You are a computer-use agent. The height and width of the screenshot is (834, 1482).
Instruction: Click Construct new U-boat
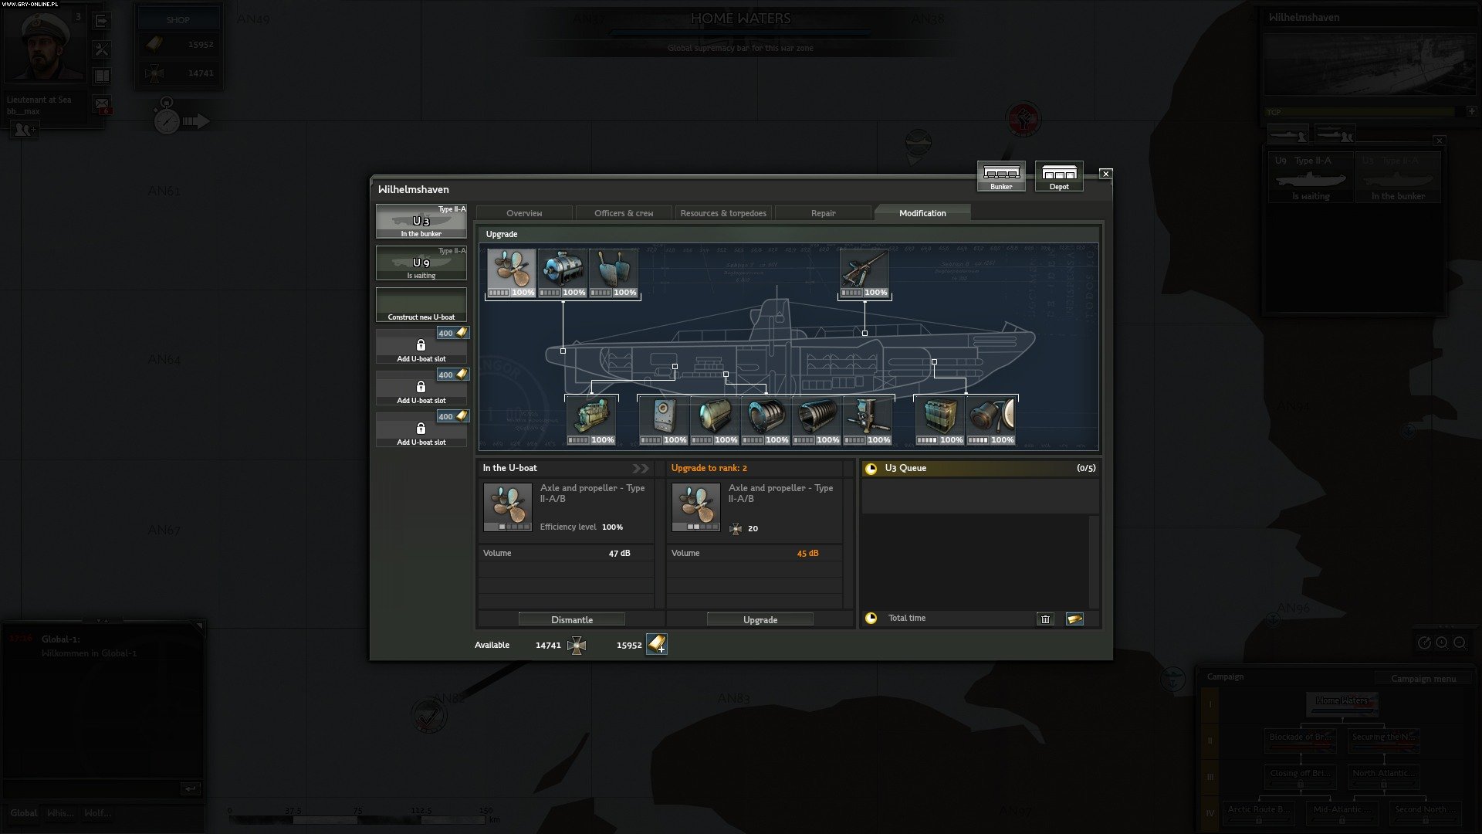pos(421,304)
